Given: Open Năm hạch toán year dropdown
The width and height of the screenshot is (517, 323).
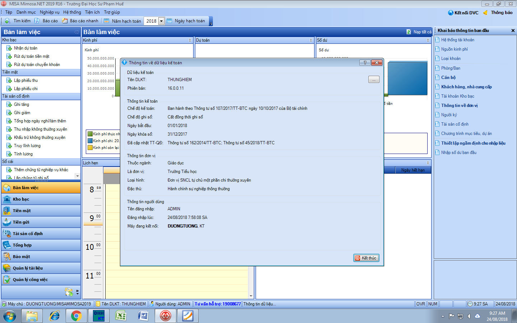Looking at the screenshot, I should click(x=161, y=21).
